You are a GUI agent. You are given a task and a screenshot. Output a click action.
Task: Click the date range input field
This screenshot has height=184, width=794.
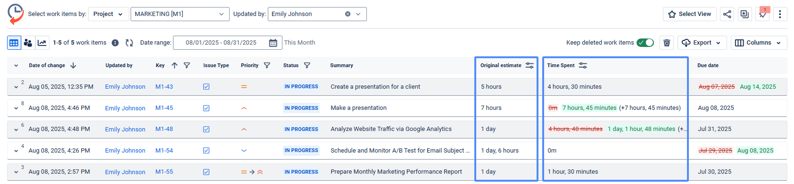point(227,43)
